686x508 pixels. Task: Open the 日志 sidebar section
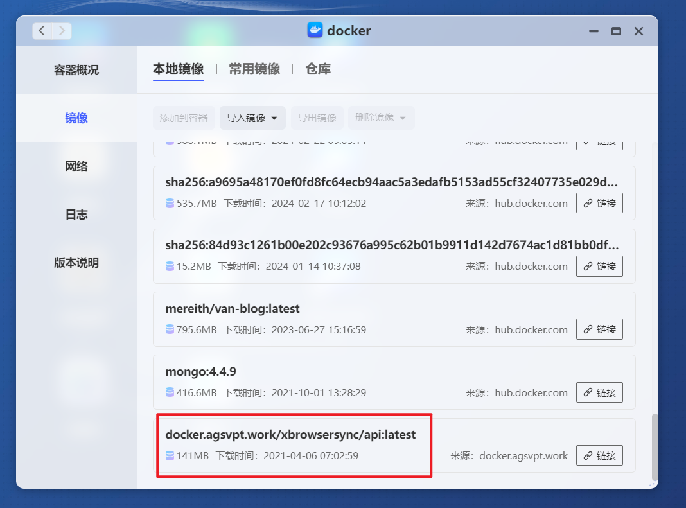point(76,215)
